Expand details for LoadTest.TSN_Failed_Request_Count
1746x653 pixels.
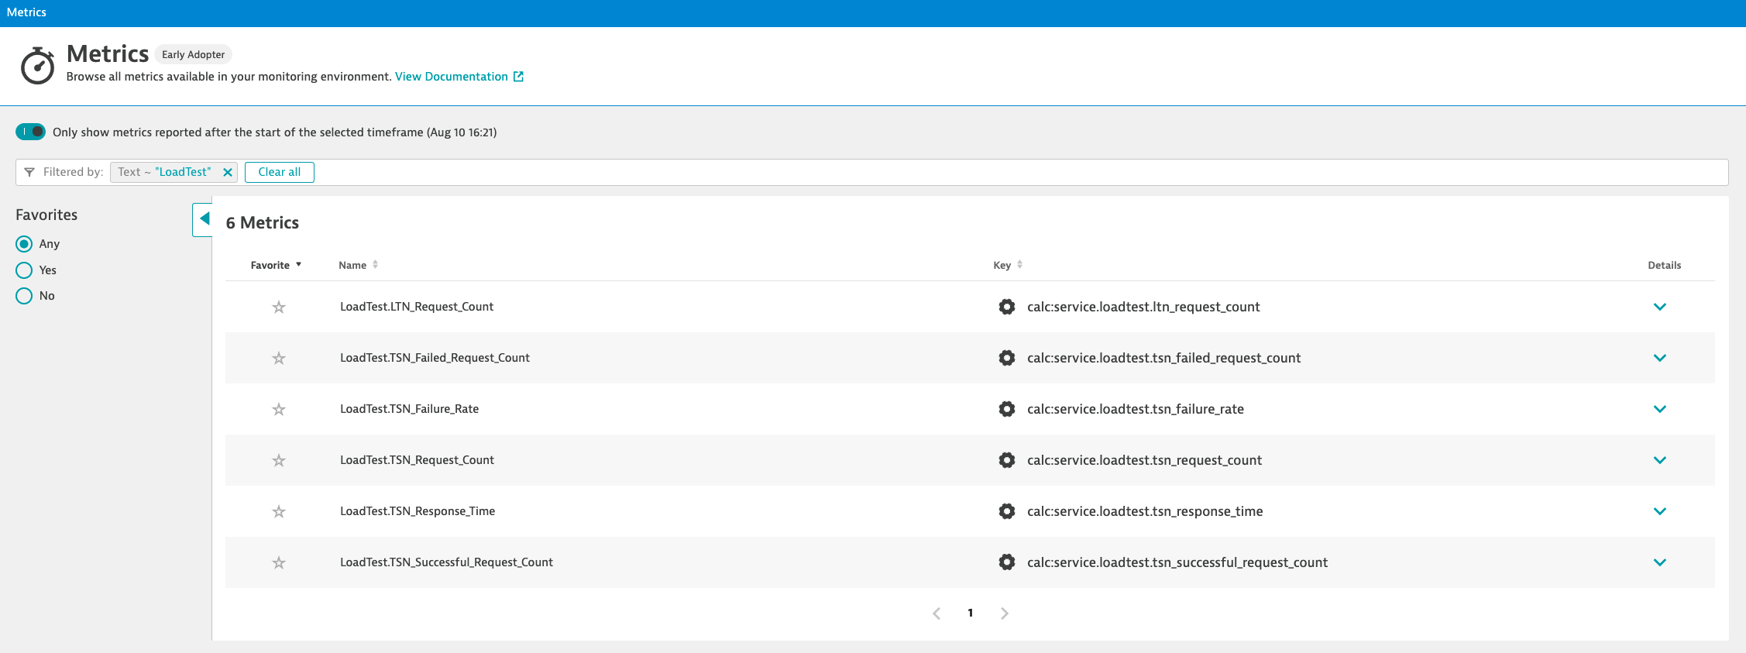tap(1659, 358)
